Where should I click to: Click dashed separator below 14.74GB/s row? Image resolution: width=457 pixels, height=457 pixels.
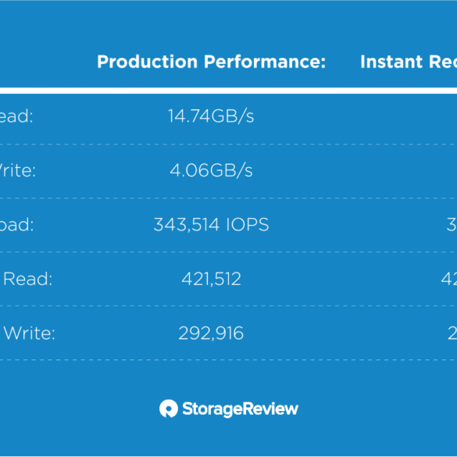tap(228, 145)
